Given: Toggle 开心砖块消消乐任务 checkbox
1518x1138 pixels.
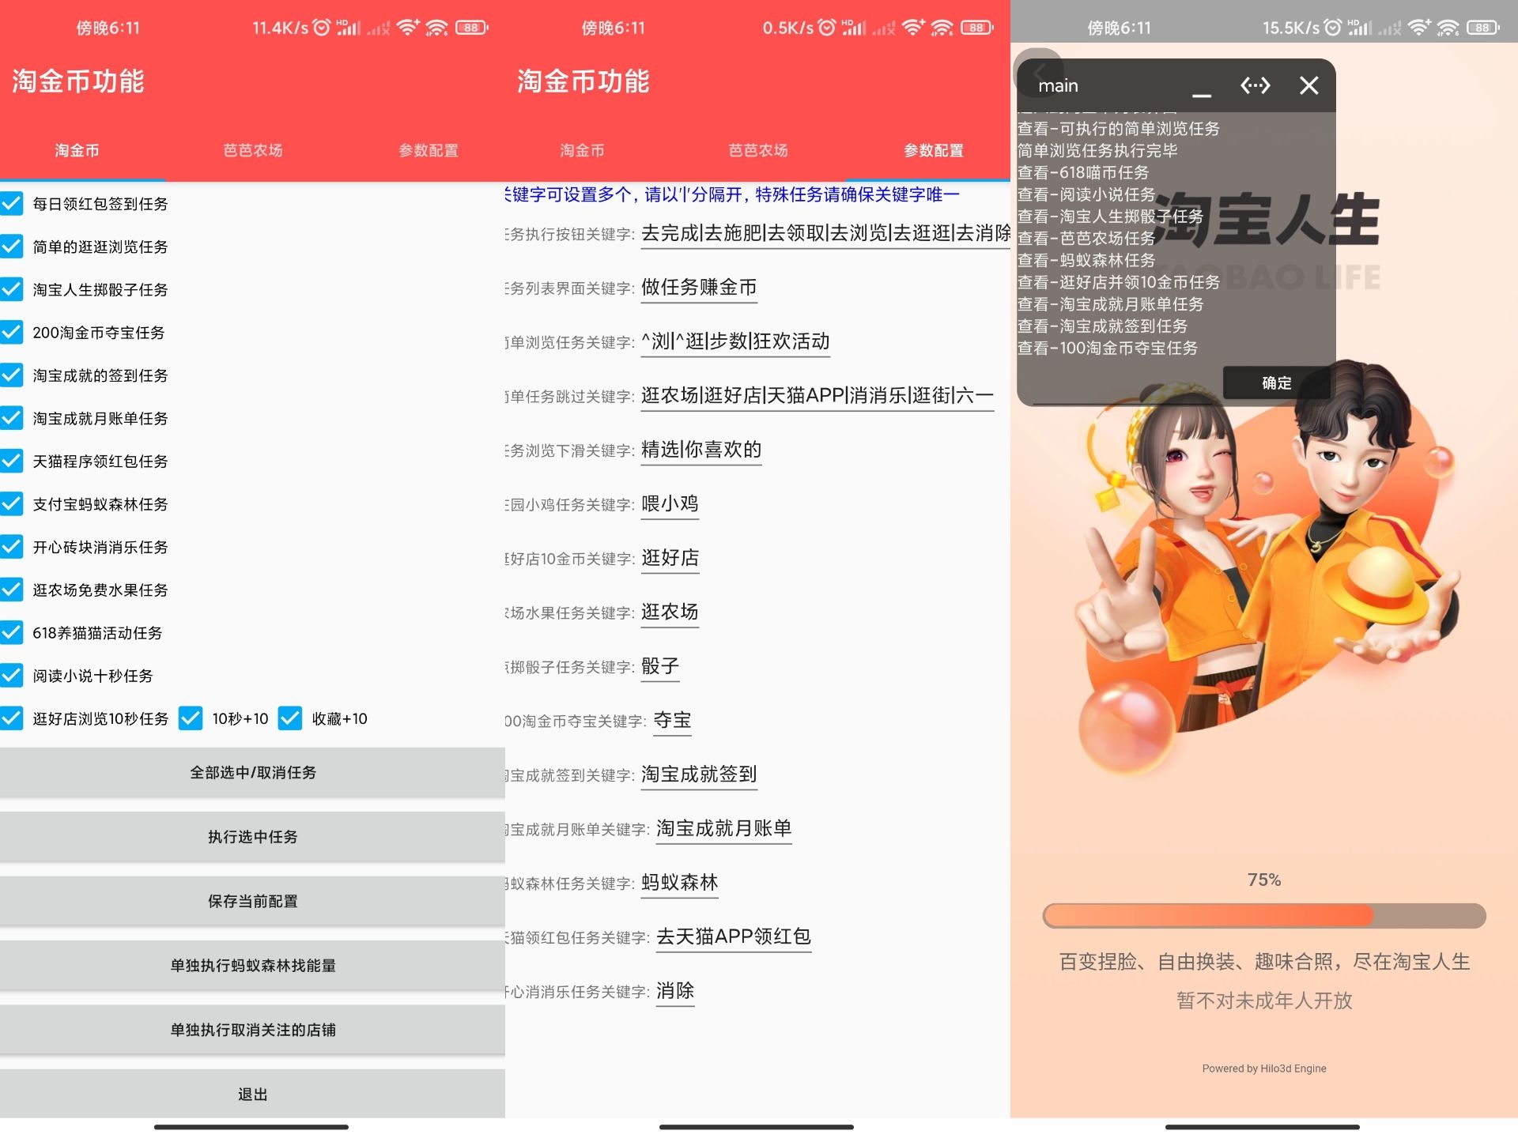Looking at the screenshot, I should 12,547.
